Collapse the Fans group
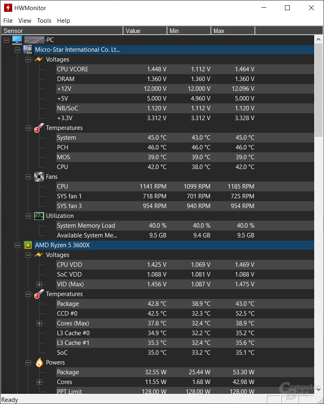Viewport: 324px width, 404px height. point(28,177)
